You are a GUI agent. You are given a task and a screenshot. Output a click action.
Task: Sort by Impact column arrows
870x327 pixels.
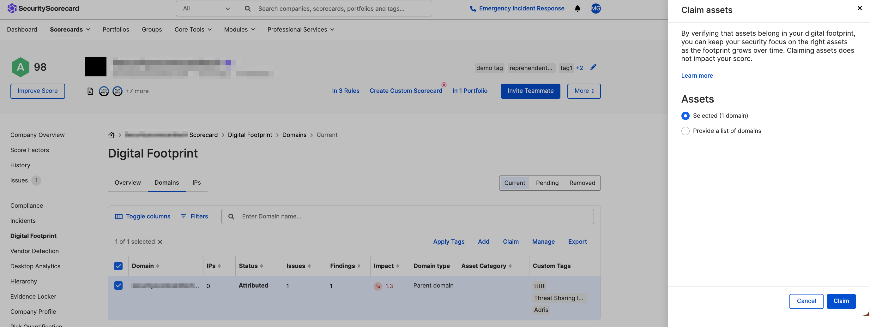pyautogui.click(x=397, y=266)
